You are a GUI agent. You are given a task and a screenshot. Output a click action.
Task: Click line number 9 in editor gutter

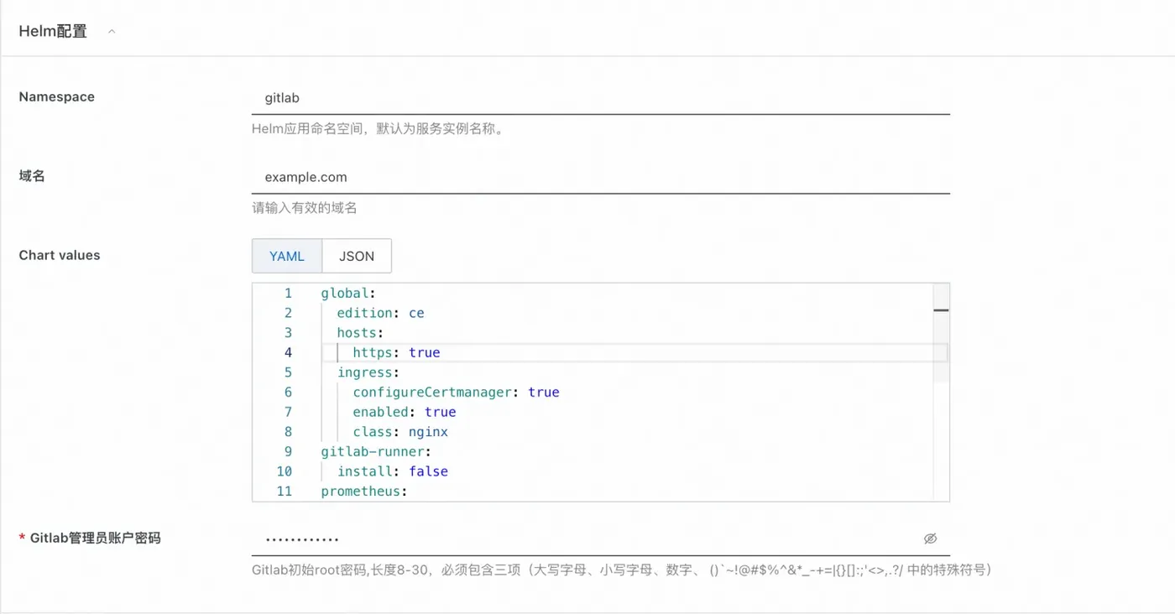pos(288,451)
